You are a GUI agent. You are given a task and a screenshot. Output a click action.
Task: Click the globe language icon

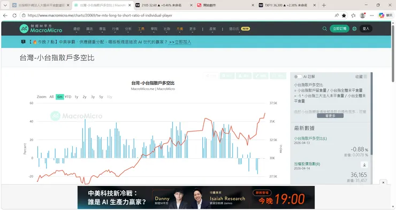pos(355,29)
